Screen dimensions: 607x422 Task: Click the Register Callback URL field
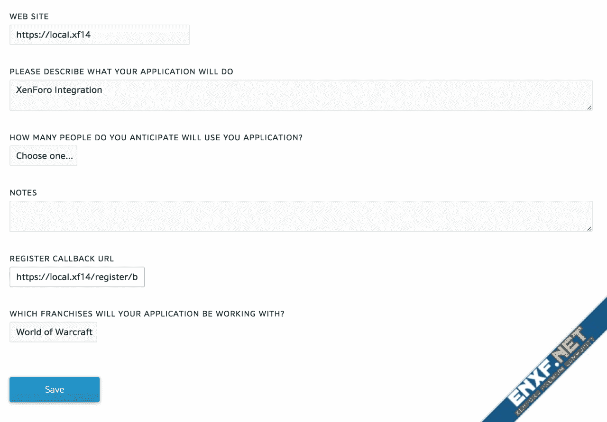tap(77, 277)
